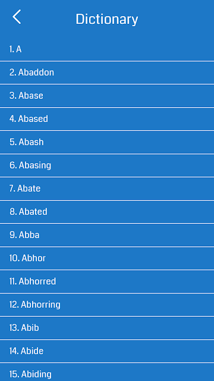Click the Dictionary title header
Image resolution: width=214 pixels, height=381 pixels.
107,19
